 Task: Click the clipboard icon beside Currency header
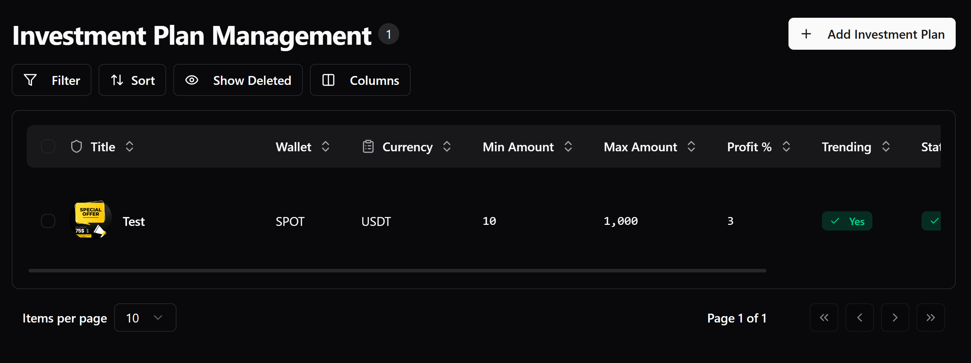click(x=368, y=146)
